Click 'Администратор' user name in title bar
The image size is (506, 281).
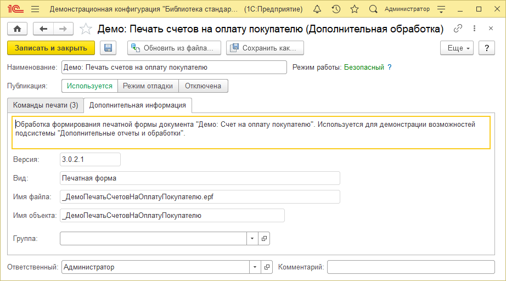pos(407,9)
